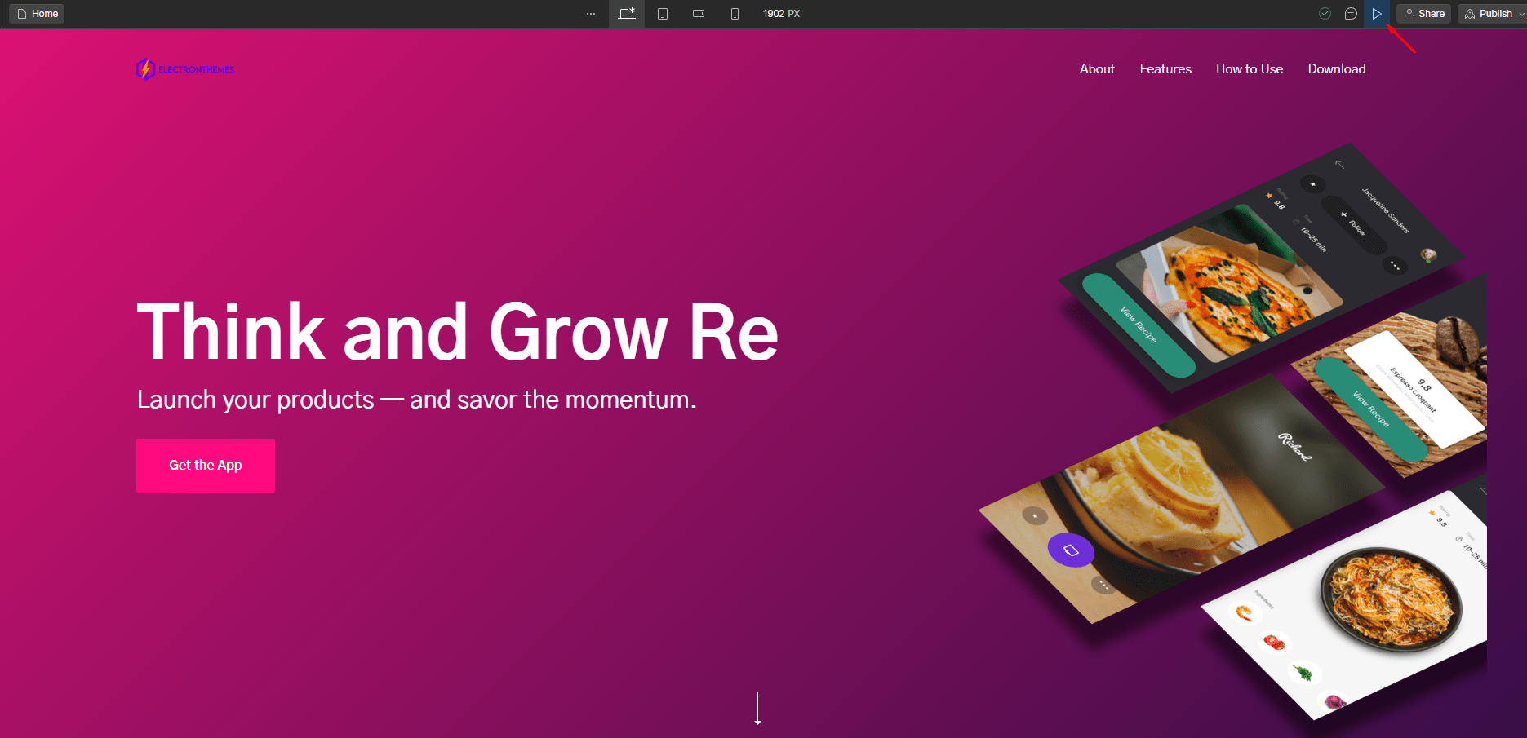Select the base desktop breakpoint icon
The height and width of the screenshot is (738, 1527).
[x=627, y=14]
